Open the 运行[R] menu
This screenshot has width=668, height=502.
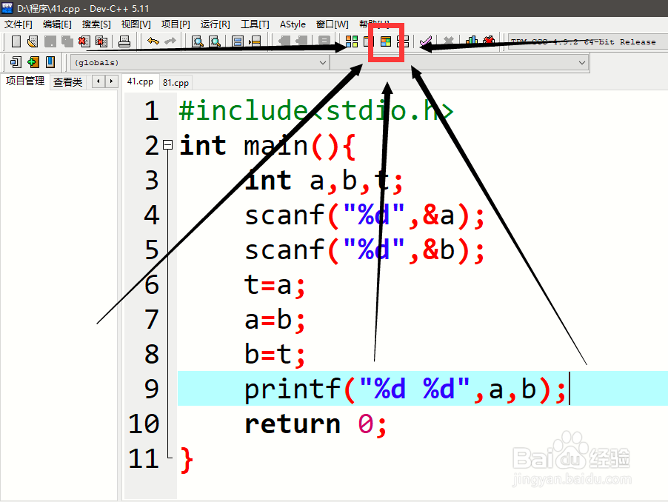tap(216, 24)
